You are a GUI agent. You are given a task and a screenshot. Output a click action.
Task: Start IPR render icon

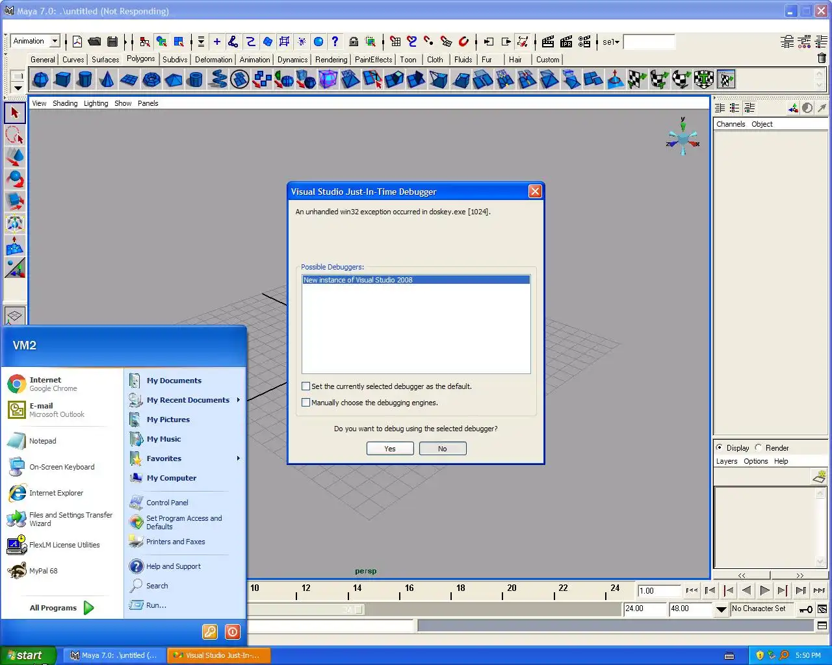click(566, 42)
